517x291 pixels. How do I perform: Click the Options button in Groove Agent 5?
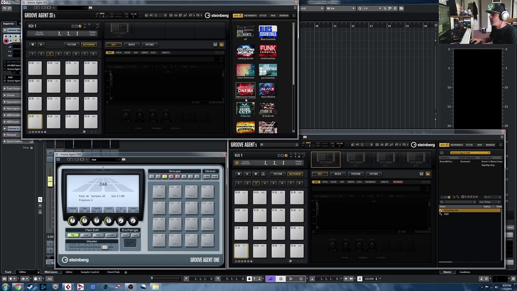pos(374,174)
